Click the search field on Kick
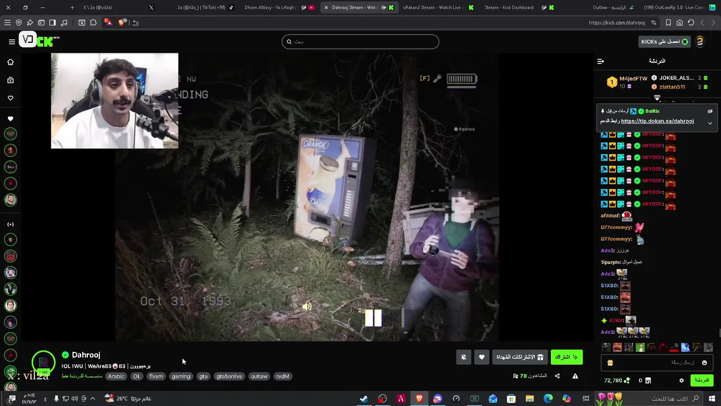Viewport: 721px width, 406px height. pyautogui.click(x=360, y=41)
